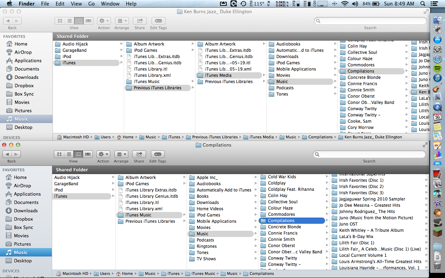Open Spotify from the Dock
445x278 pixels.
click(x=437, y=68)
